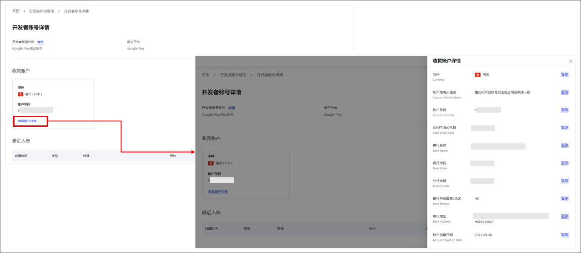Click 创建时间 column header in undimmed page table
Screen dimensions: 581x253
[x=21, y=156]
